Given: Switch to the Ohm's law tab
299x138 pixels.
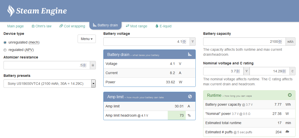Looking at the screenshot, I should 41,26.
